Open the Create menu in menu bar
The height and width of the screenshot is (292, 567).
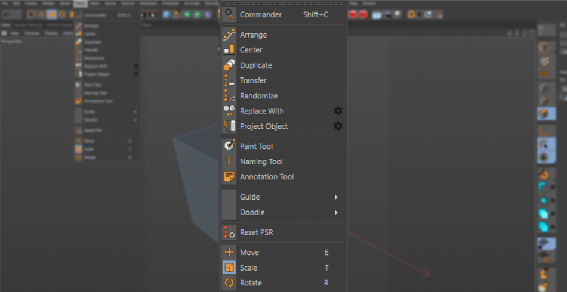point(30,3)
